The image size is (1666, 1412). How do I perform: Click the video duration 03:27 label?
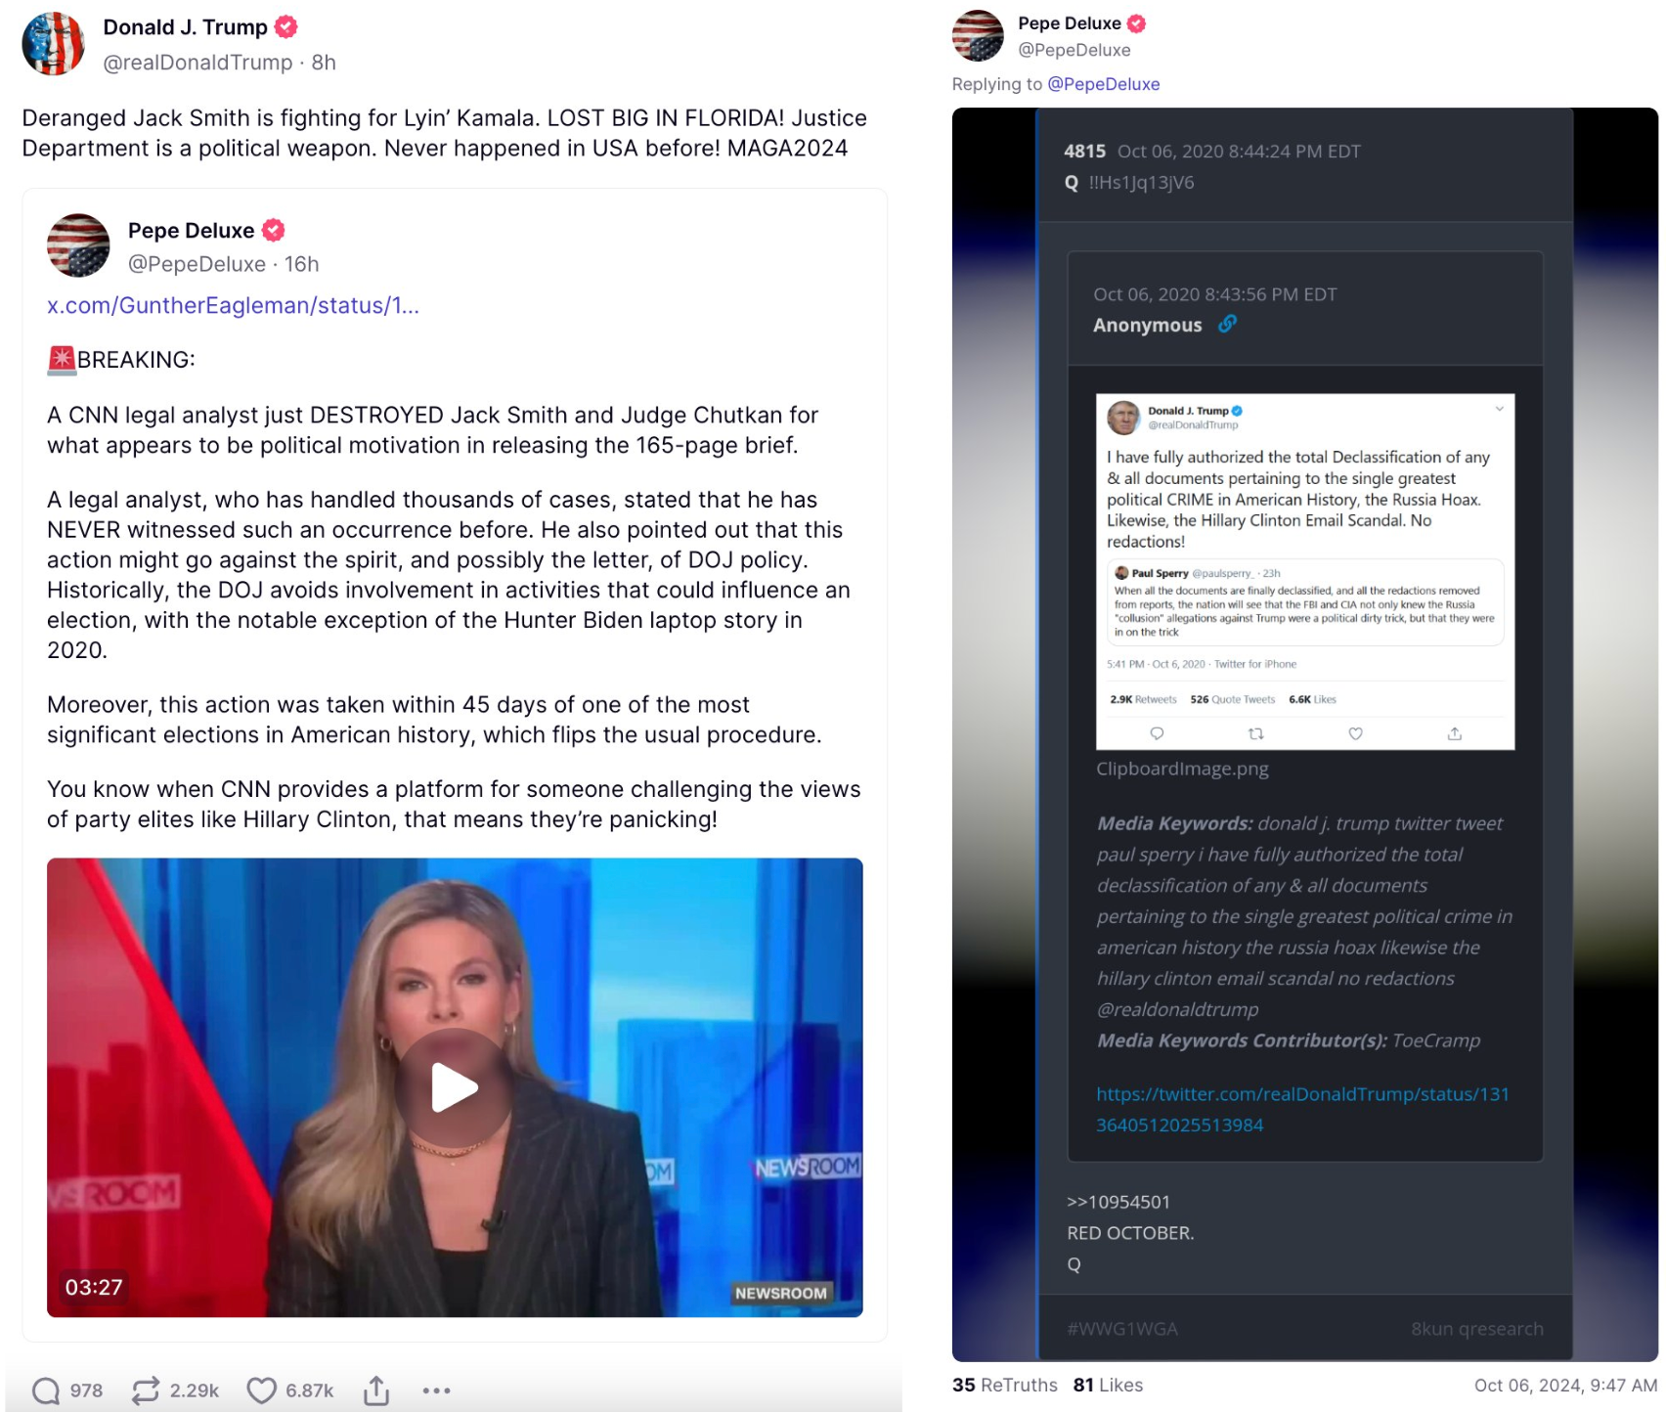click(x=94, y=1287)
